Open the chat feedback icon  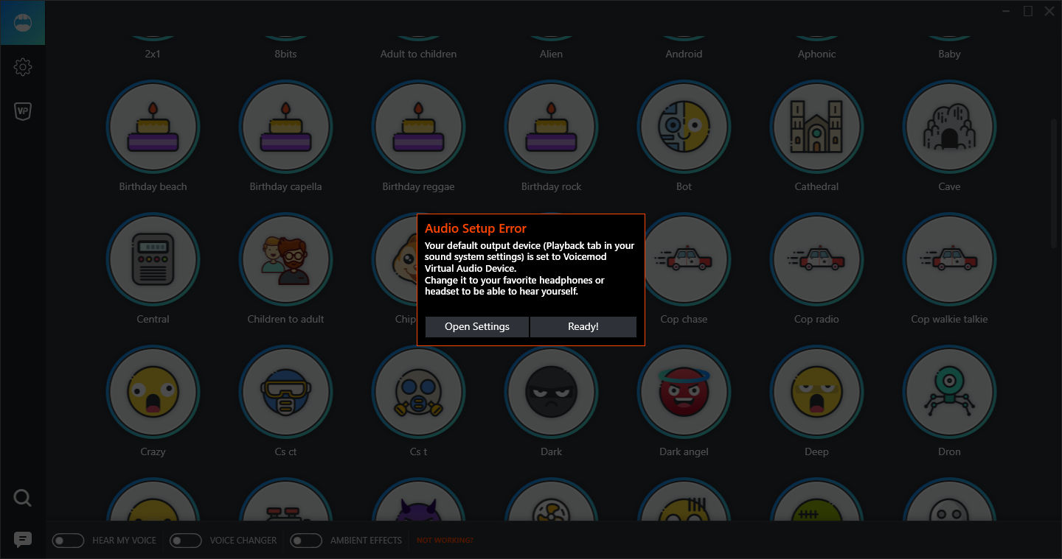(23, 540)
